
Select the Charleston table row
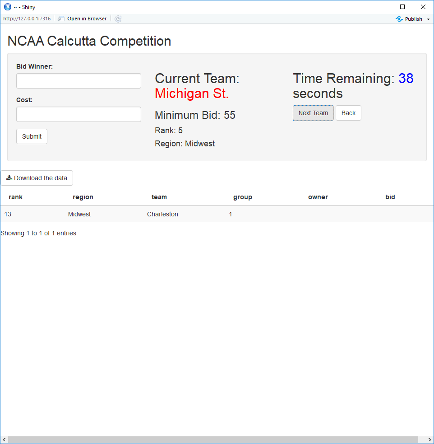217,214
